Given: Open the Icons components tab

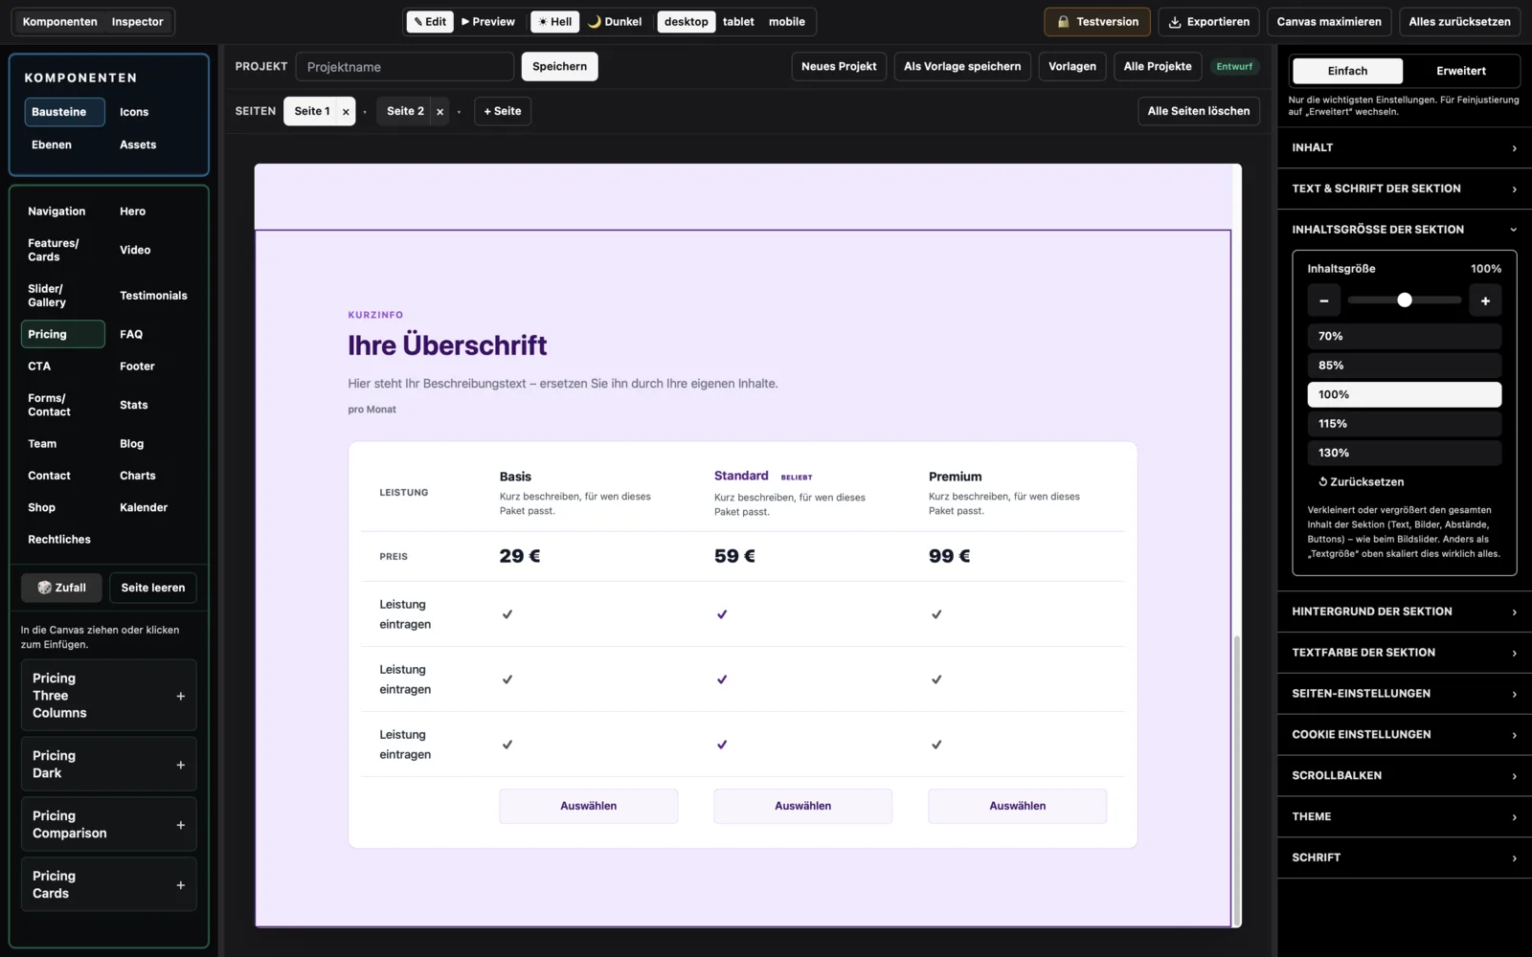Looking at the screenshot, I should click(134, 112).
